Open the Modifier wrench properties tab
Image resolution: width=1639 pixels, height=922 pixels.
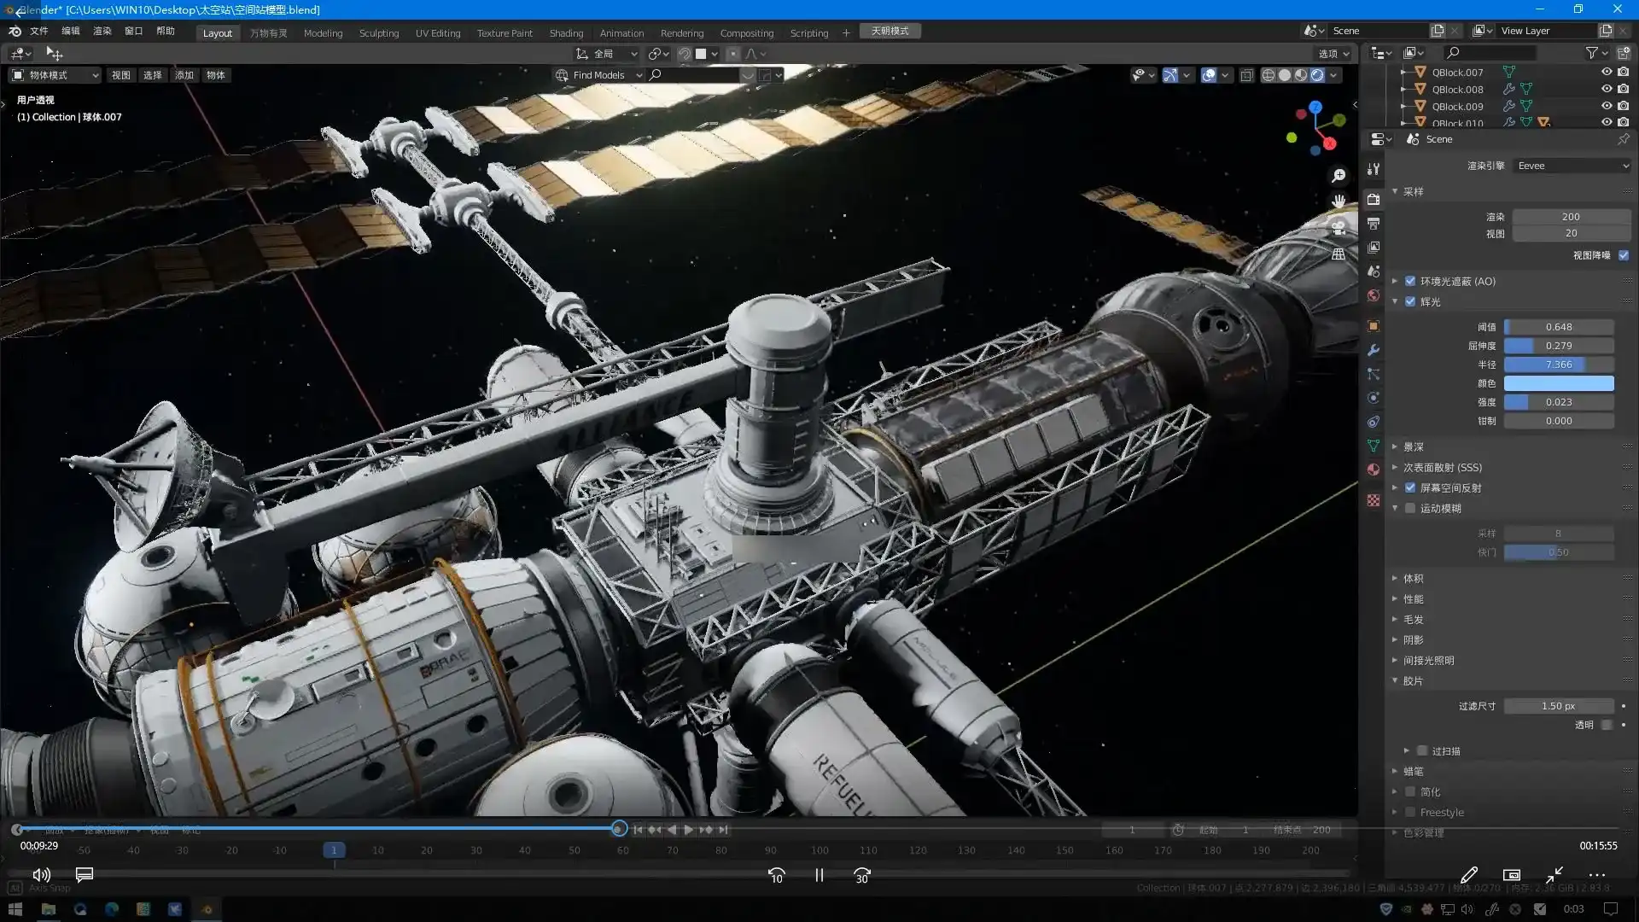[x=1373, y=350]
